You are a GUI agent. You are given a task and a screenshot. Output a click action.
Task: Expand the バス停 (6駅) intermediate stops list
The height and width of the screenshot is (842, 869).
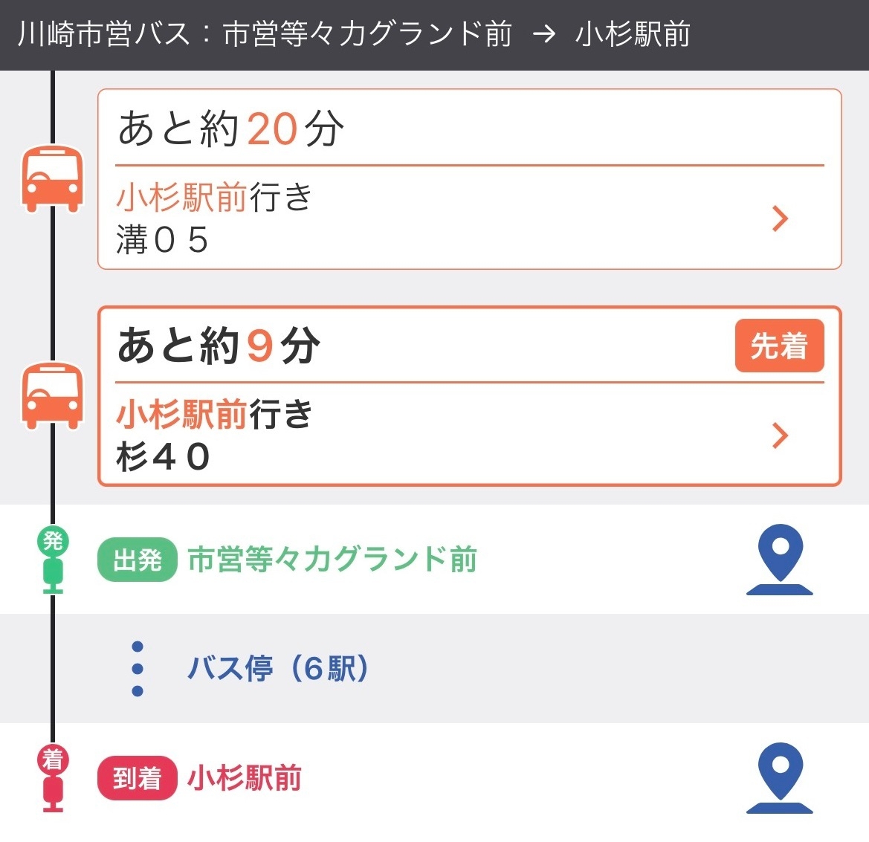(278, 669)
